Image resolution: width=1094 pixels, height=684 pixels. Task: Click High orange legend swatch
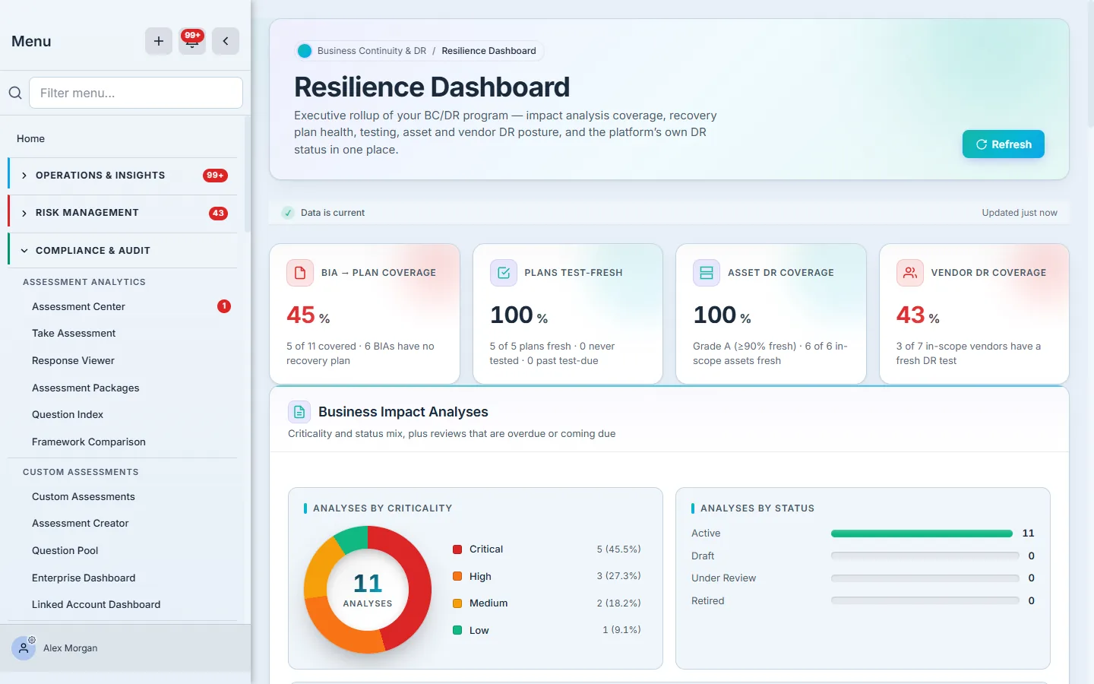(x=457, y=576)
